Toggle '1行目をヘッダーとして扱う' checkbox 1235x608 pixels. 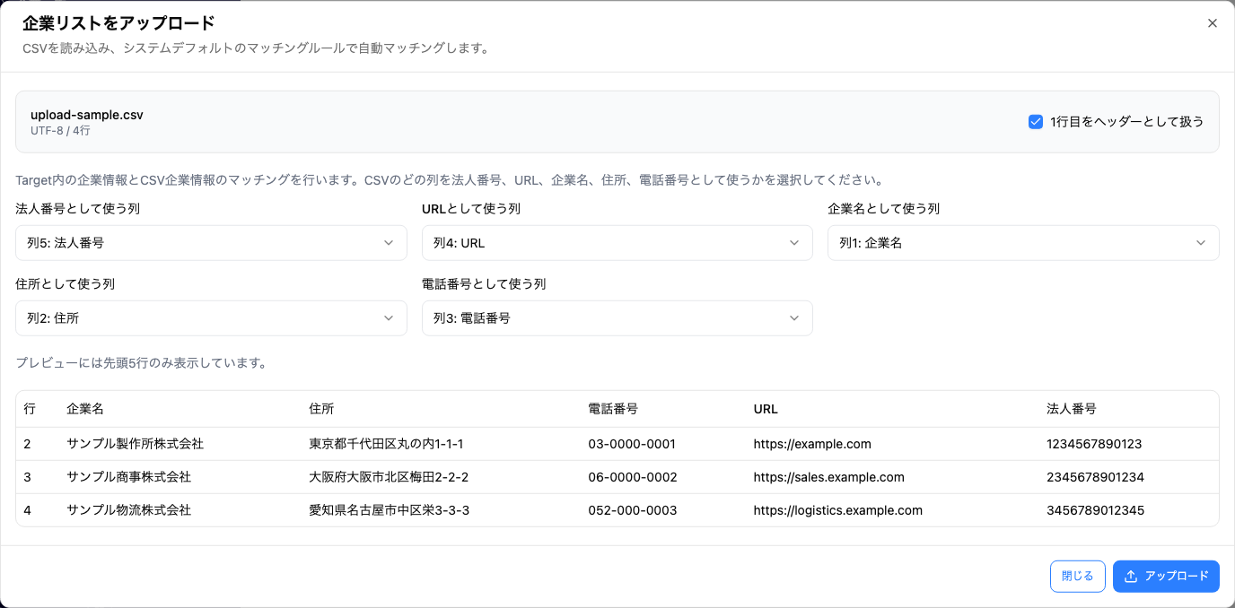click(x=1035, y=121)
